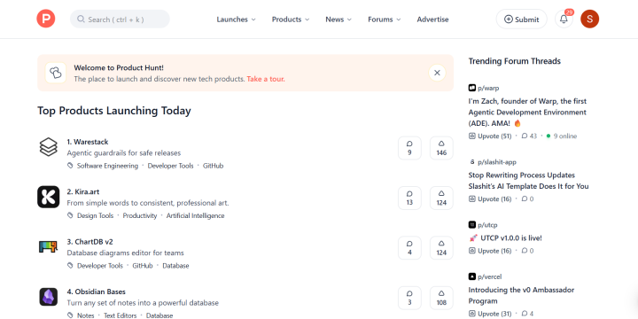Click the Kira.art K logo
Screen dimensions: 638x319
(49, 197)
